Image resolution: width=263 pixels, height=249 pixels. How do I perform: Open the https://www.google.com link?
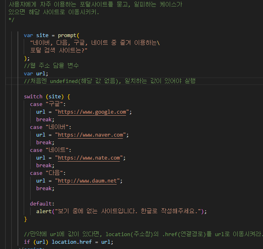pos(92,112)
